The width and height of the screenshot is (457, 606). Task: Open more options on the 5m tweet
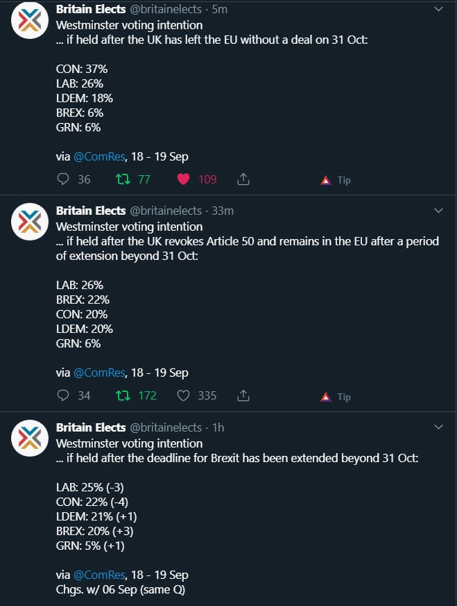(438, 10)
